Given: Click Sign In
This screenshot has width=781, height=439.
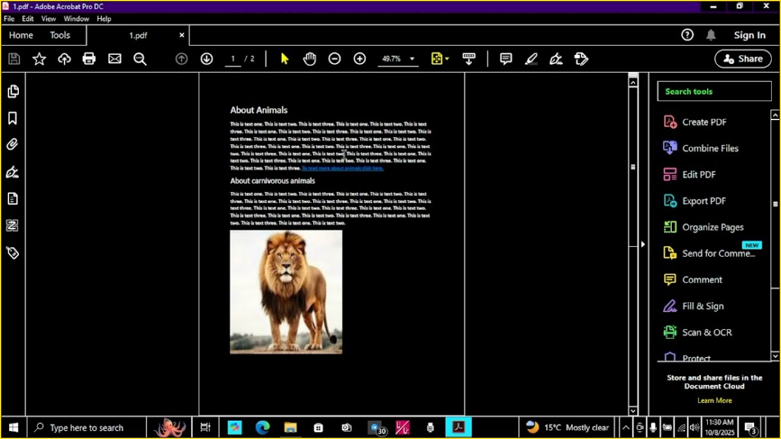Looking at the screenshot, I should (750, 35).
